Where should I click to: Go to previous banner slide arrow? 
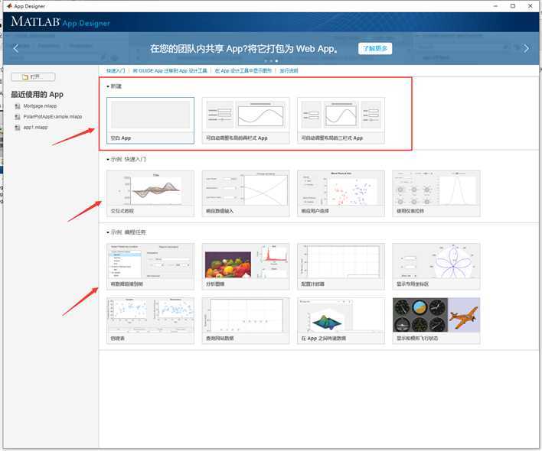pos(16,48)
